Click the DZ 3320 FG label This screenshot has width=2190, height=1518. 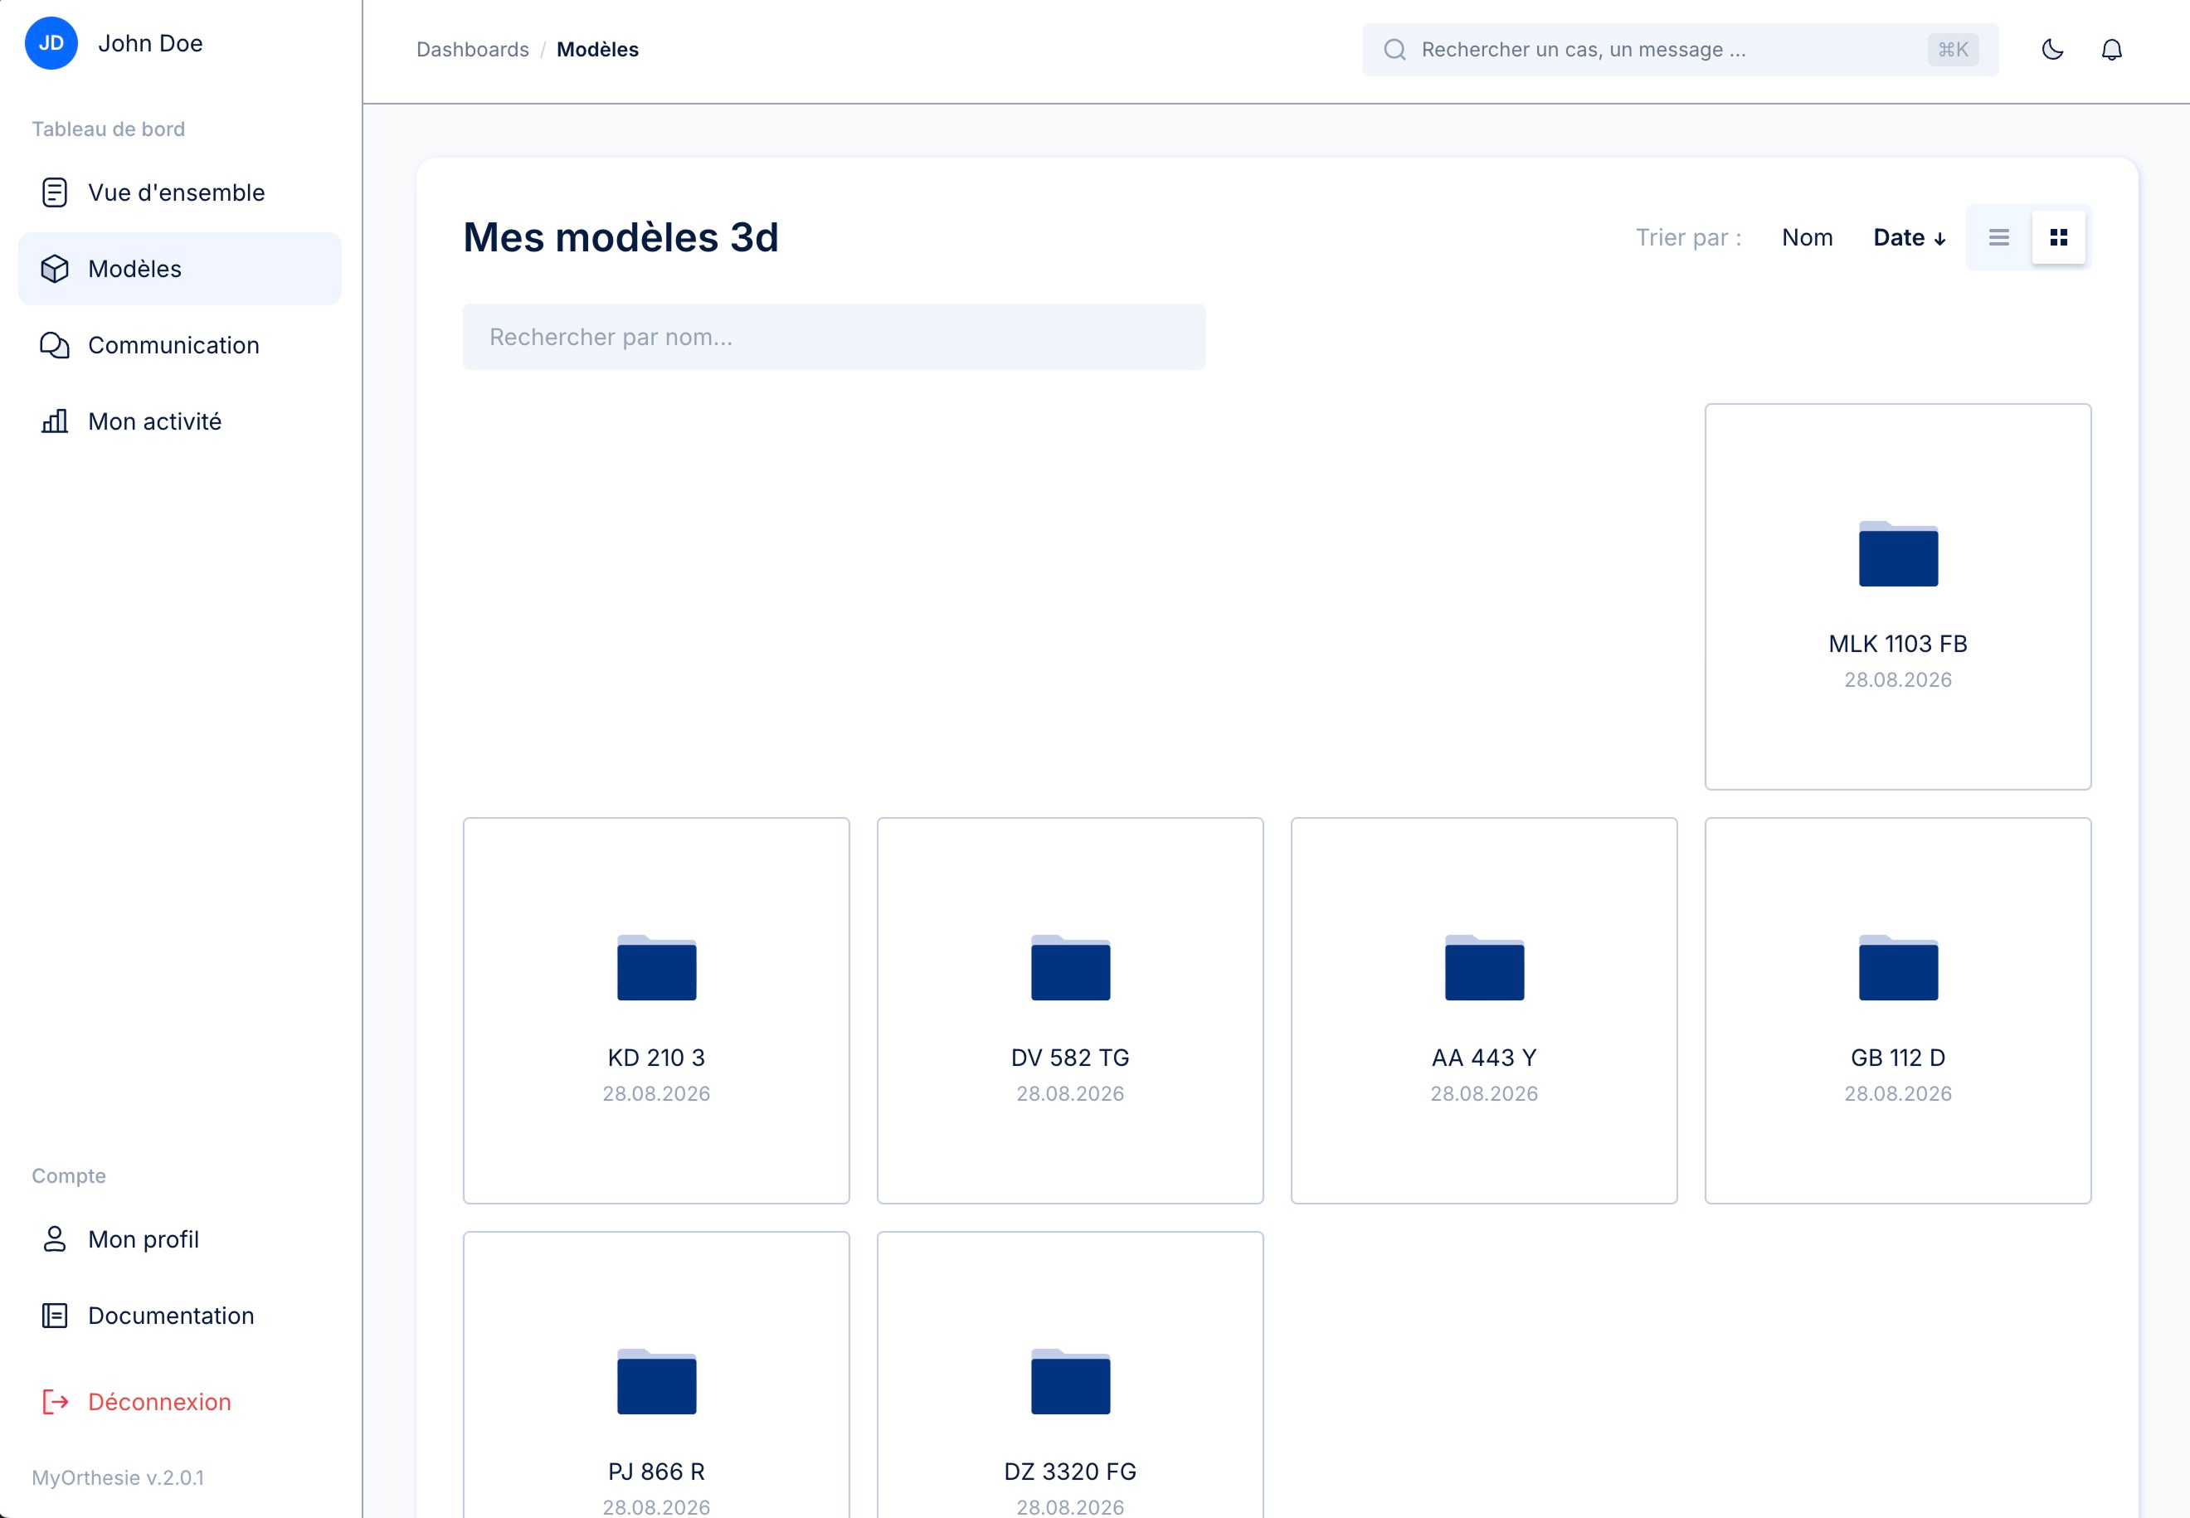pos(1071,1472)
